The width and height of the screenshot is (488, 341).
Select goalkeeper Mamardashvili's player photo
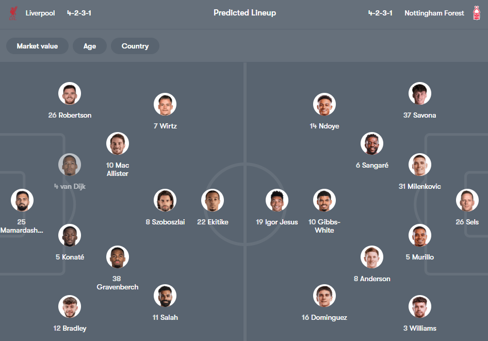pyautogui.click(x=22, y=200)
